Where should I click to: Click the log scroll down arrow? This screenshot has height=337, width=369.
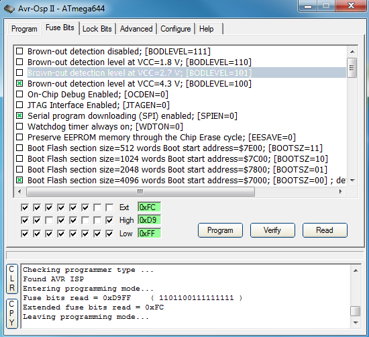coord(356,323)
